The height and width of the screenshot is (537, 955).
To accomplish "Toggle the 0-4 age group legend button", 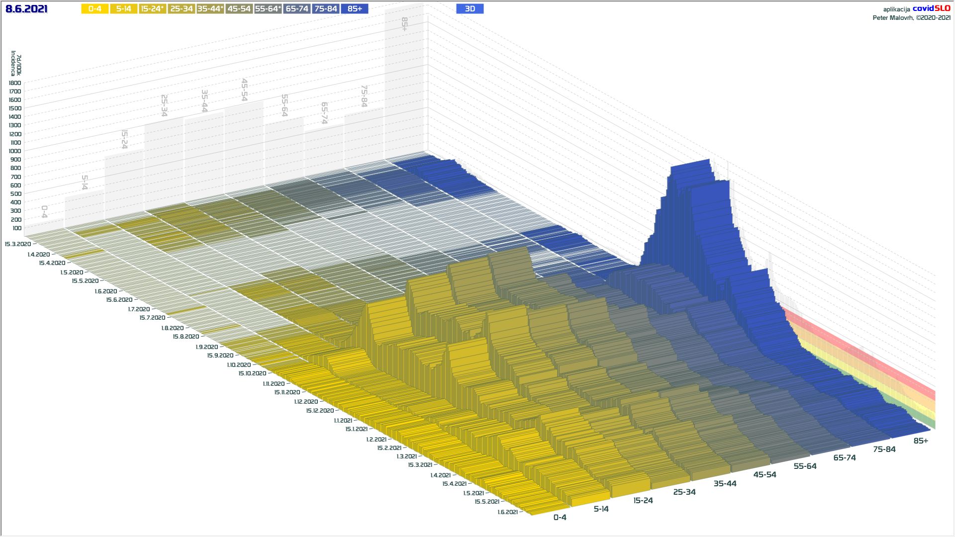I will (x=95, y=9).
